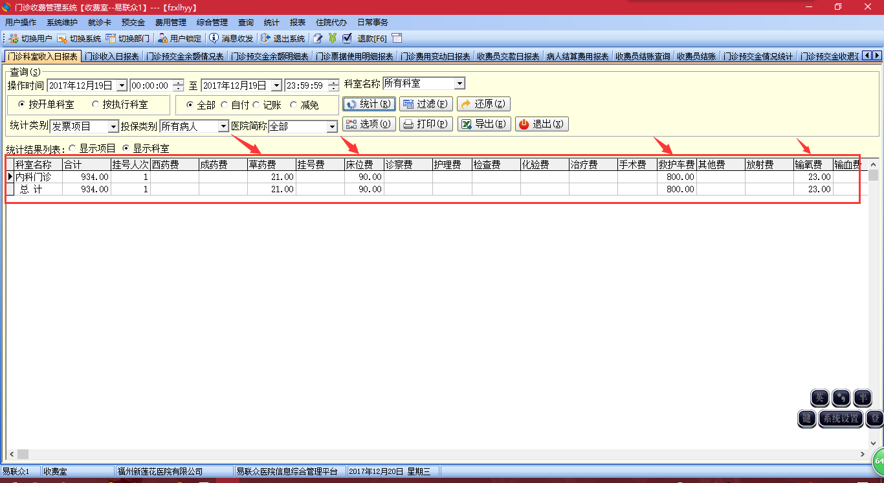The image size is (884, 483).
Task: Click the 退出(X) exit button
Action: tap(542, 124)
